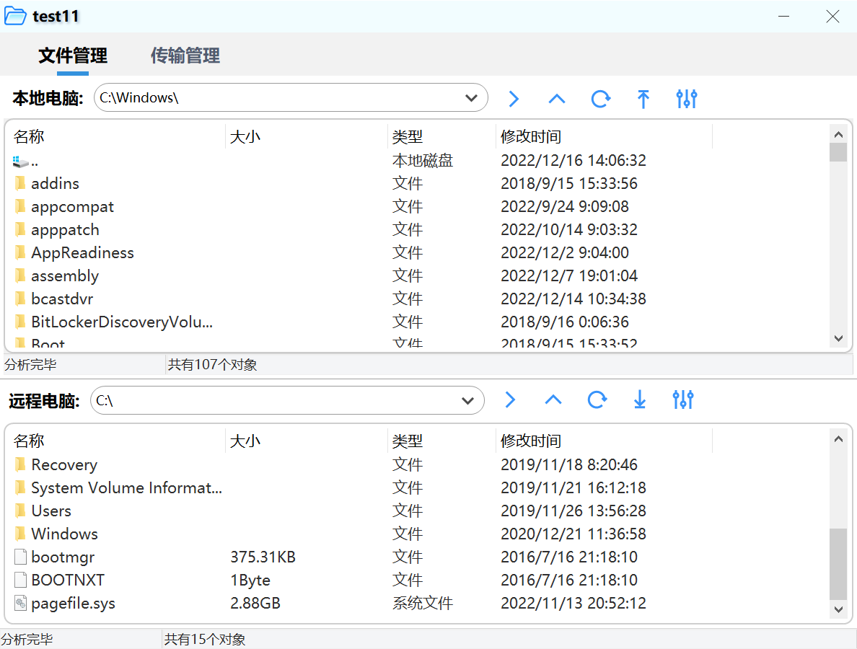Click remote list scrollbar down arrow

838,609
